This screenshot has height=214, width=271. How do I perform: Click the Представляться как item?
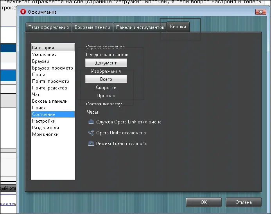(x=107, y=55)
